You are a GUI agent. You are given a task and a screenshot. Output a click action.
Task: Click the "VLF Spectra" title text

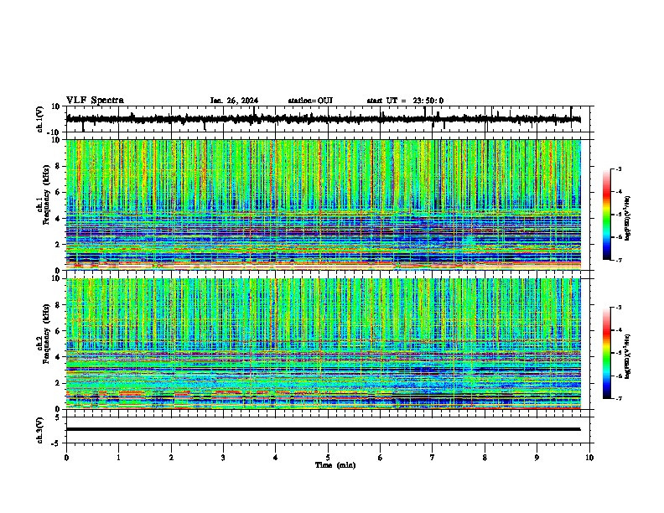pos(95,101)
